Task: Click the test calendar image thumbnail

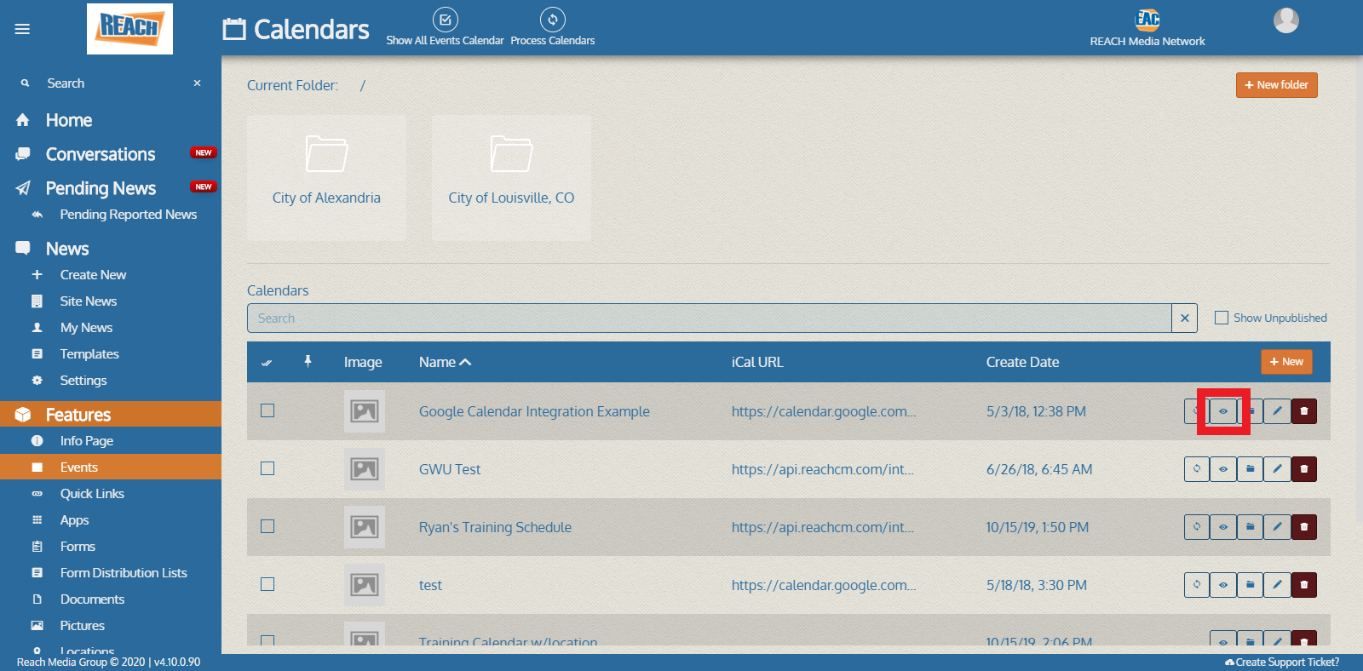Action: pos(365,585)
